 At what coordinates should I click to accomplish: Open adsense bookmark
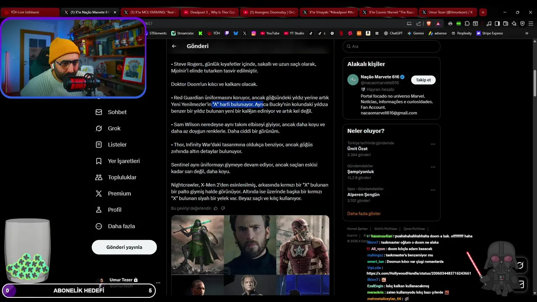pyautogui.click(x=438, y=33)
